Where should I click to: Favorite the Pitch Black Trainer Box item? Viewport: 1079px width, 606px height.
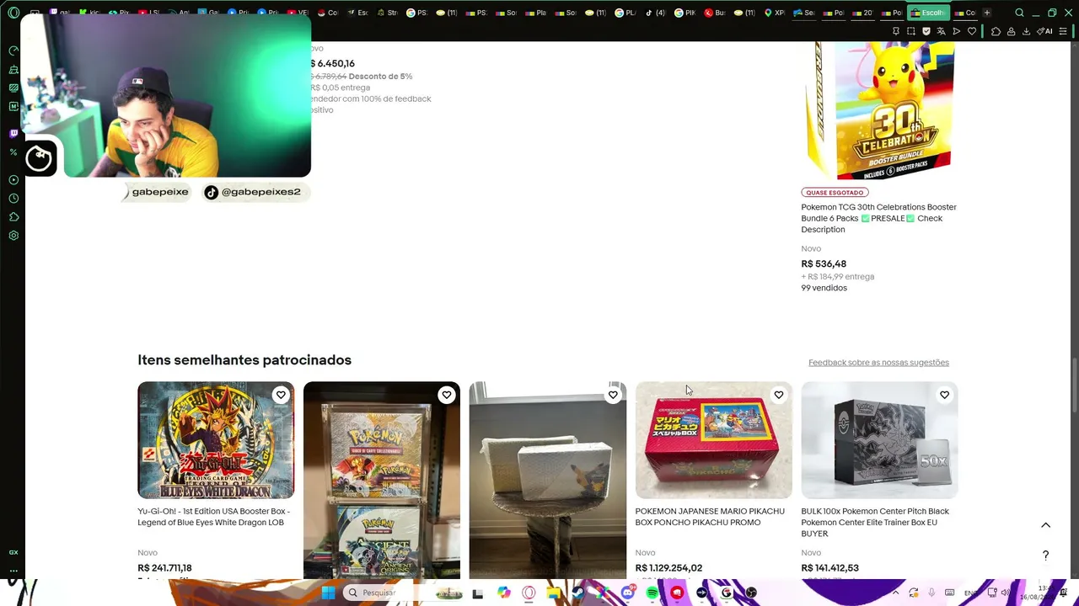click(x=944, y=395)
